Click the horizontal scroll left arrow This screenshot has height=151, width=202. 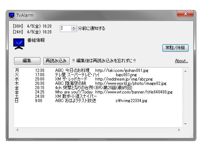(x=17, y=130)
